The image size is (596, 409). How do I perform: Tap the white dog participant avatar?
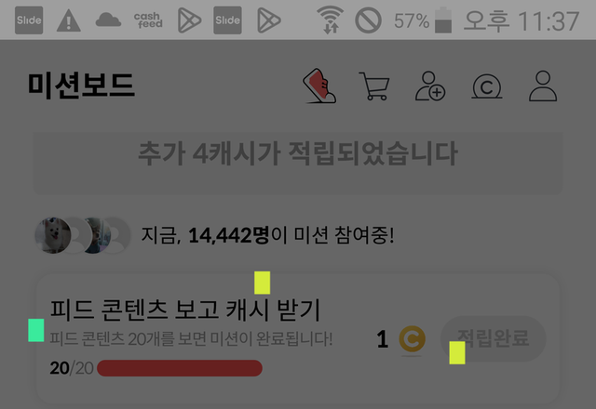pyautogui.click(x=53, y=235)
